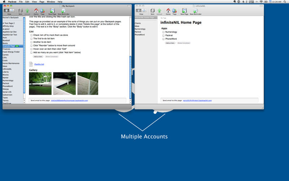Add New Reminder in My Backpack window

(x=64, y=10)
